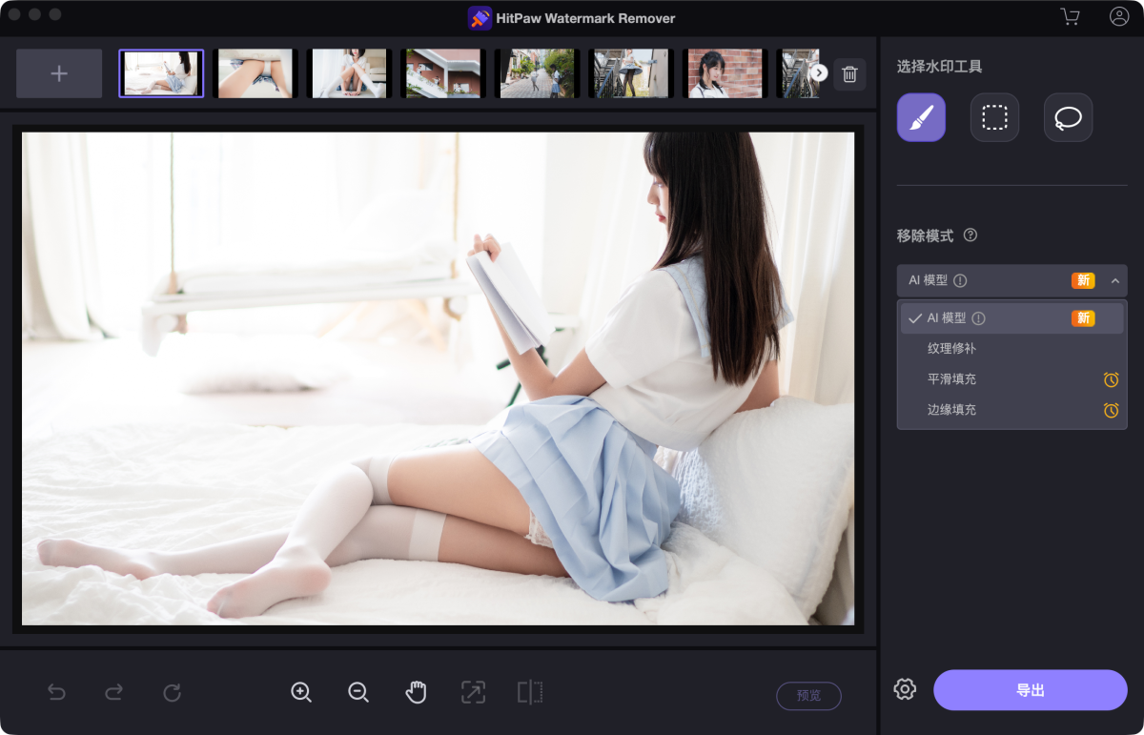Choose 平滑填充 from the mode list
1144x735 pixels.
[951, 379]
